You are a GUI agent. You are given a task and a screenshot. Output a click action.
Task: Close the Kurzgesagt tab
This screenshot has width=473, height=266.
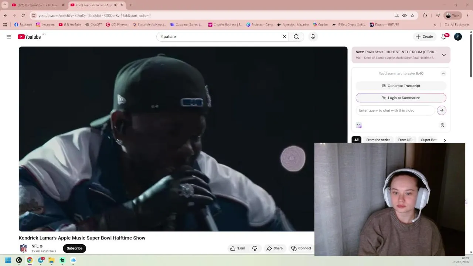click(x=63, y=5)
